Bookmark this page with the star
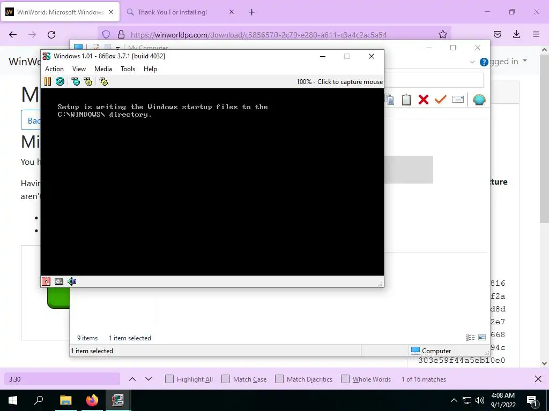This screenshot has width=549, height=411. 442,34
